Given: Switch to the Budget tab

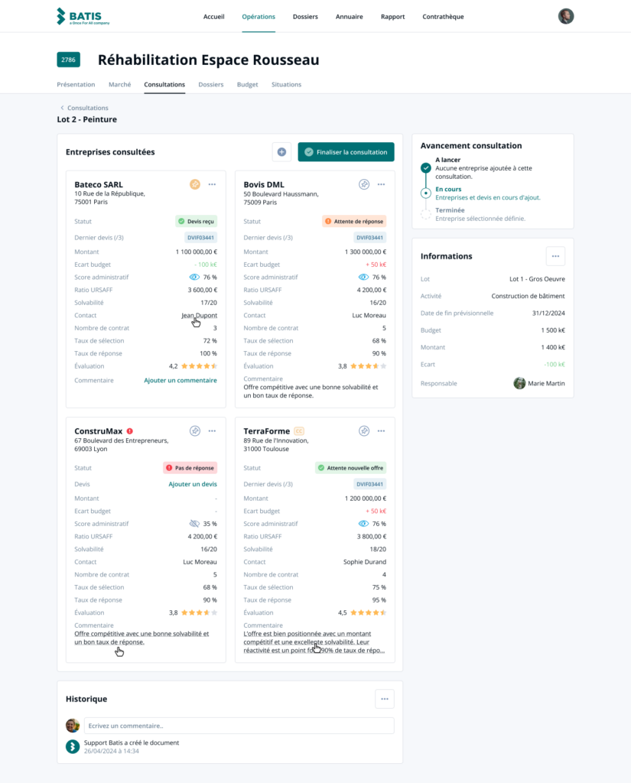Looking at the screenshot, I should [x=247, y=85].
